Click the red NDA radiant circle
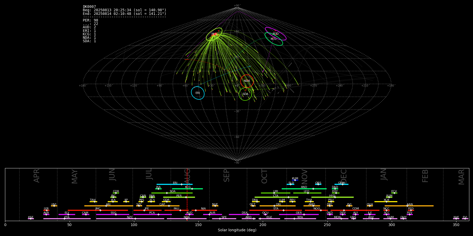 tap(247, 81)
